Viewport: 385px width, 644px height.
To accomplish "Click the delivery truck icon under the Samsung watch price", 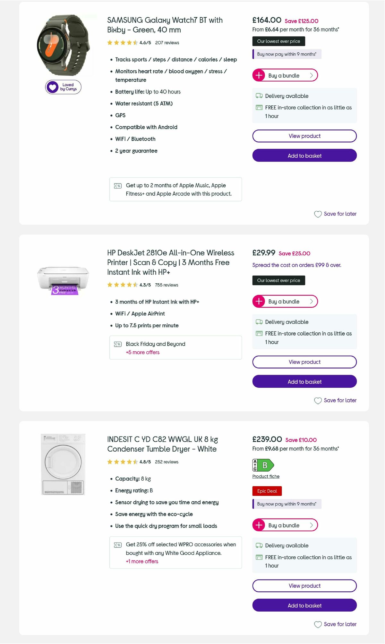I will (259, 96).
